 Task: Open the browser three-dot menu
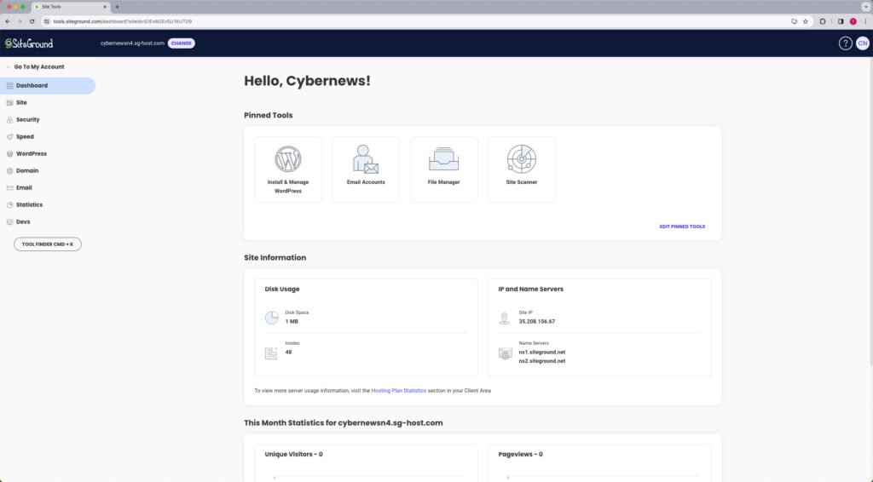(865, 21)
